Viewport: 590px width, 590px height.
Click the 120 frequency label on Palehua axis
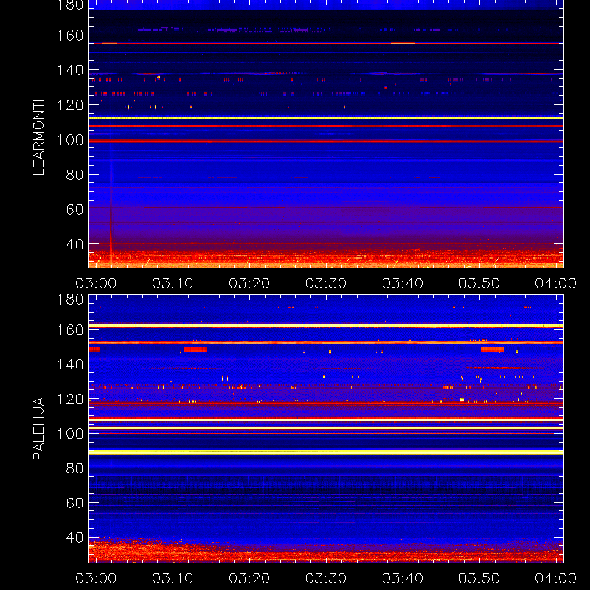point(70,399)
